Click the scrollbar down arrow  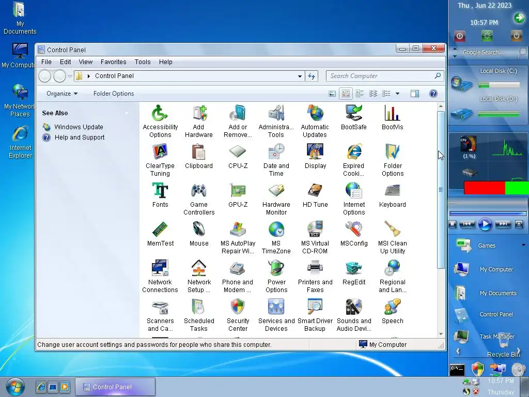(x=441, y=334)
